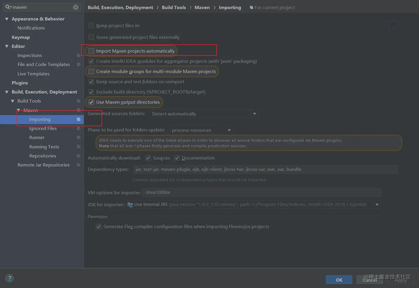
Task: Click Maven in the breadcrumb header
Action: pos(202,8)
